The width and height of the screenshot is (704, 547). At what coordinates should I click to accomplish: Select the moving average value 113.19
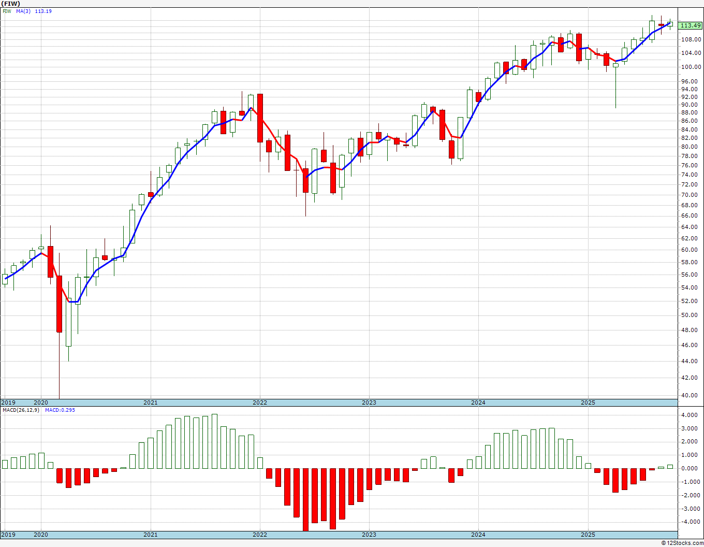point(43,11)
